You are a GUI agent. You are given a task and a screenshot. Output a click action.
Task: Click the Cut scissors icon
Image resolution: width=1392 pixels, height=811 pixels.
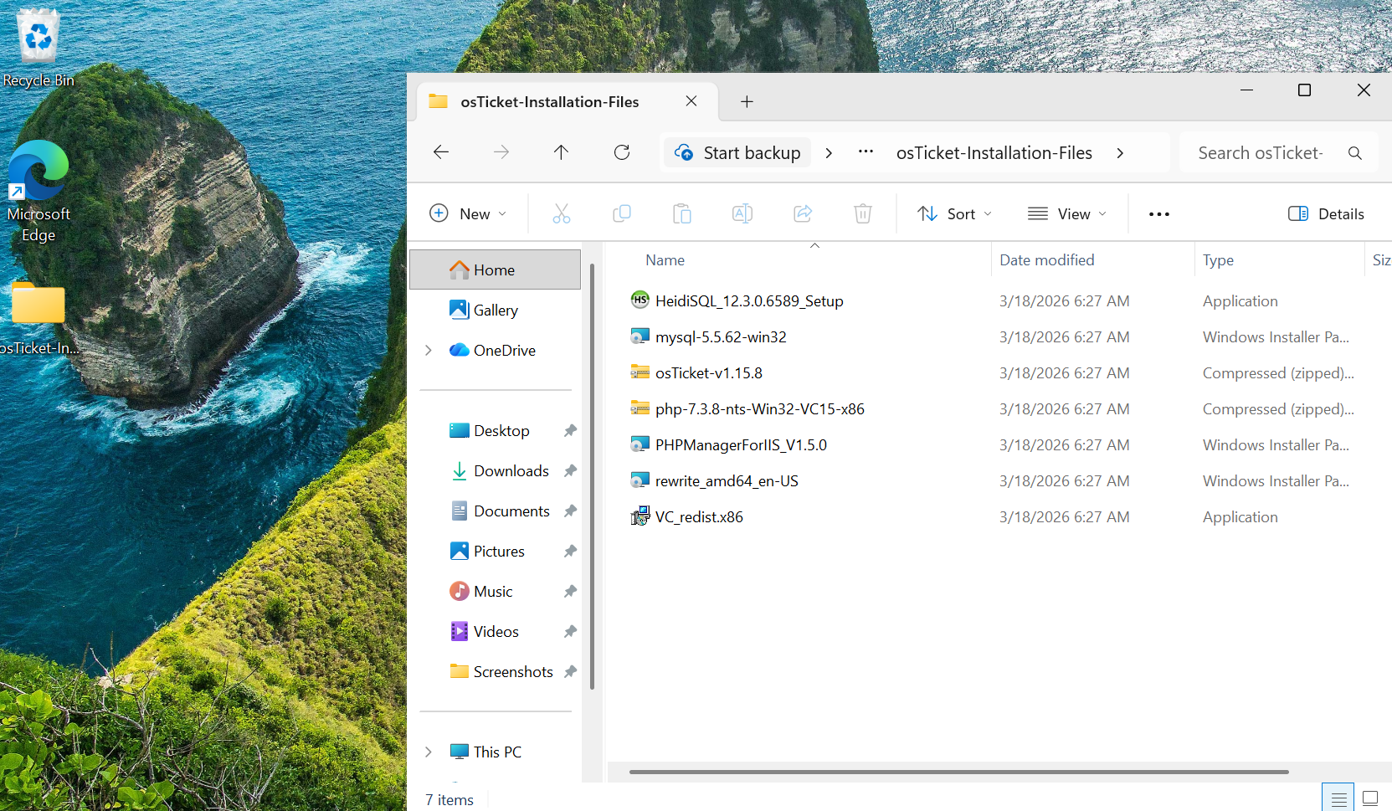(x=562, y=214)
